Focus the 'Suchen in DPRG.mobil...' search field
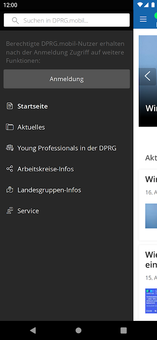The width and height of the screenshot is (157, 340). pyautogui.click(x=67, y=20)
